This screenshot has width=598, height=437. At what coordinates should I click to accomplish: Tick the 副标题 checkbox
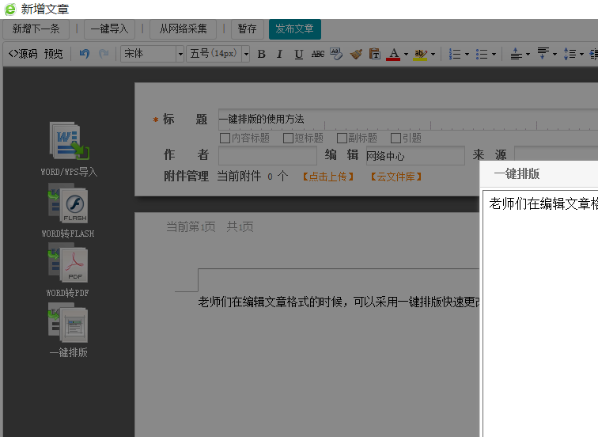[x=342, y=138]
